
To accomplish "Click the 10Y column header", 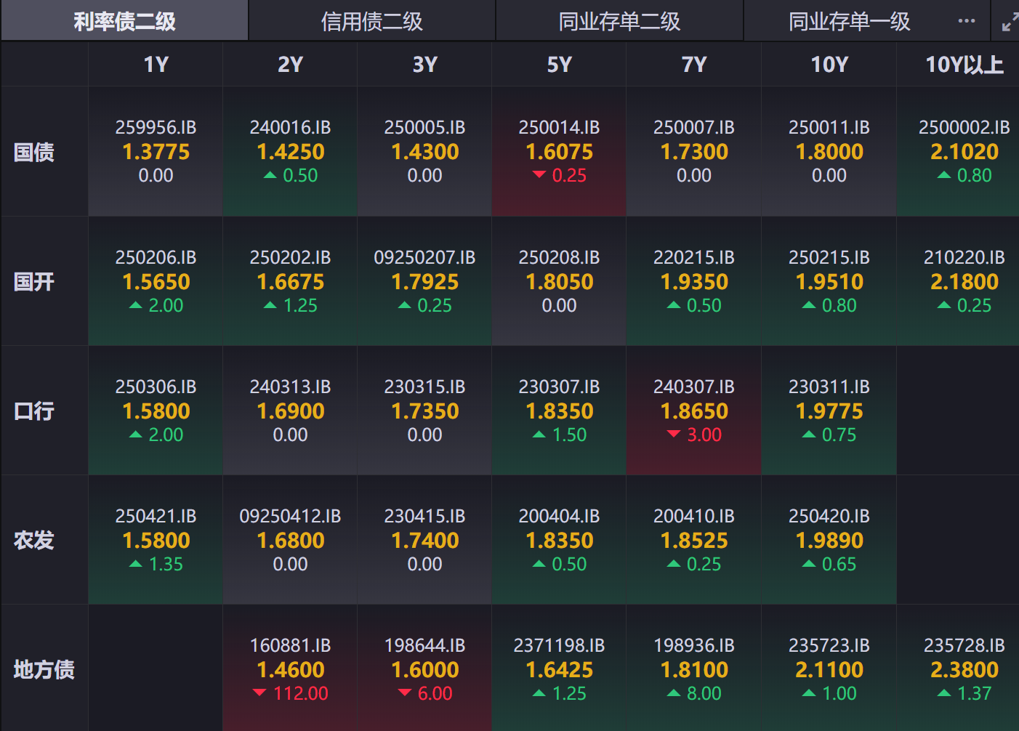I will (829, 65).
